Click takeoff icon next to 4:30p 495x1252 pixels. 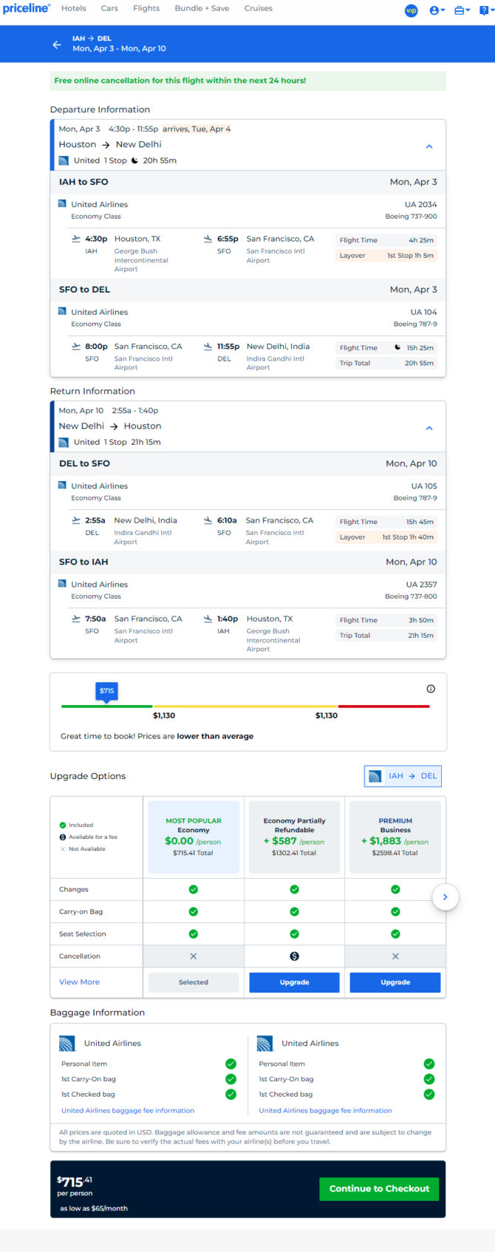[76, 239]
